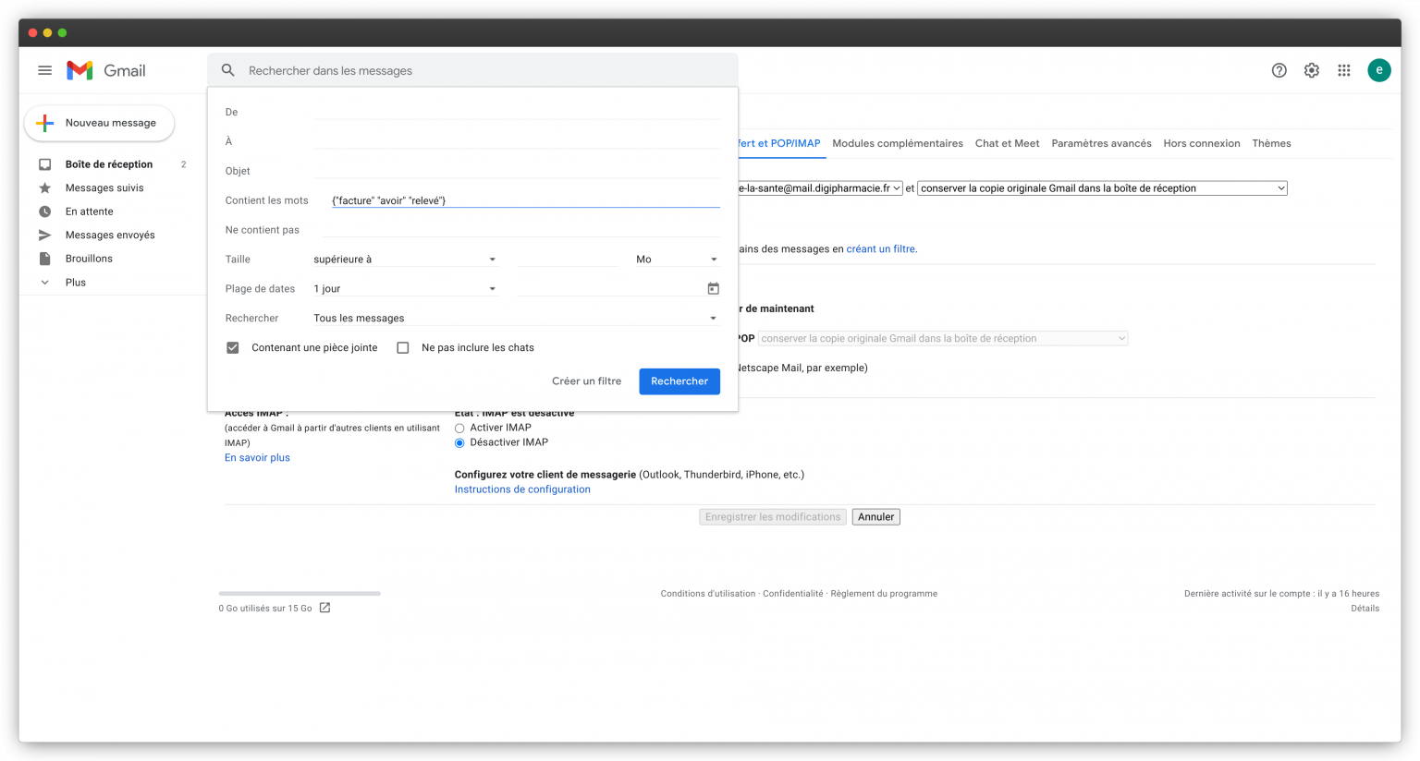This screenshot has width=1420, height=761.
Task: Click the Rechercher search button
Action: [679, 380]
